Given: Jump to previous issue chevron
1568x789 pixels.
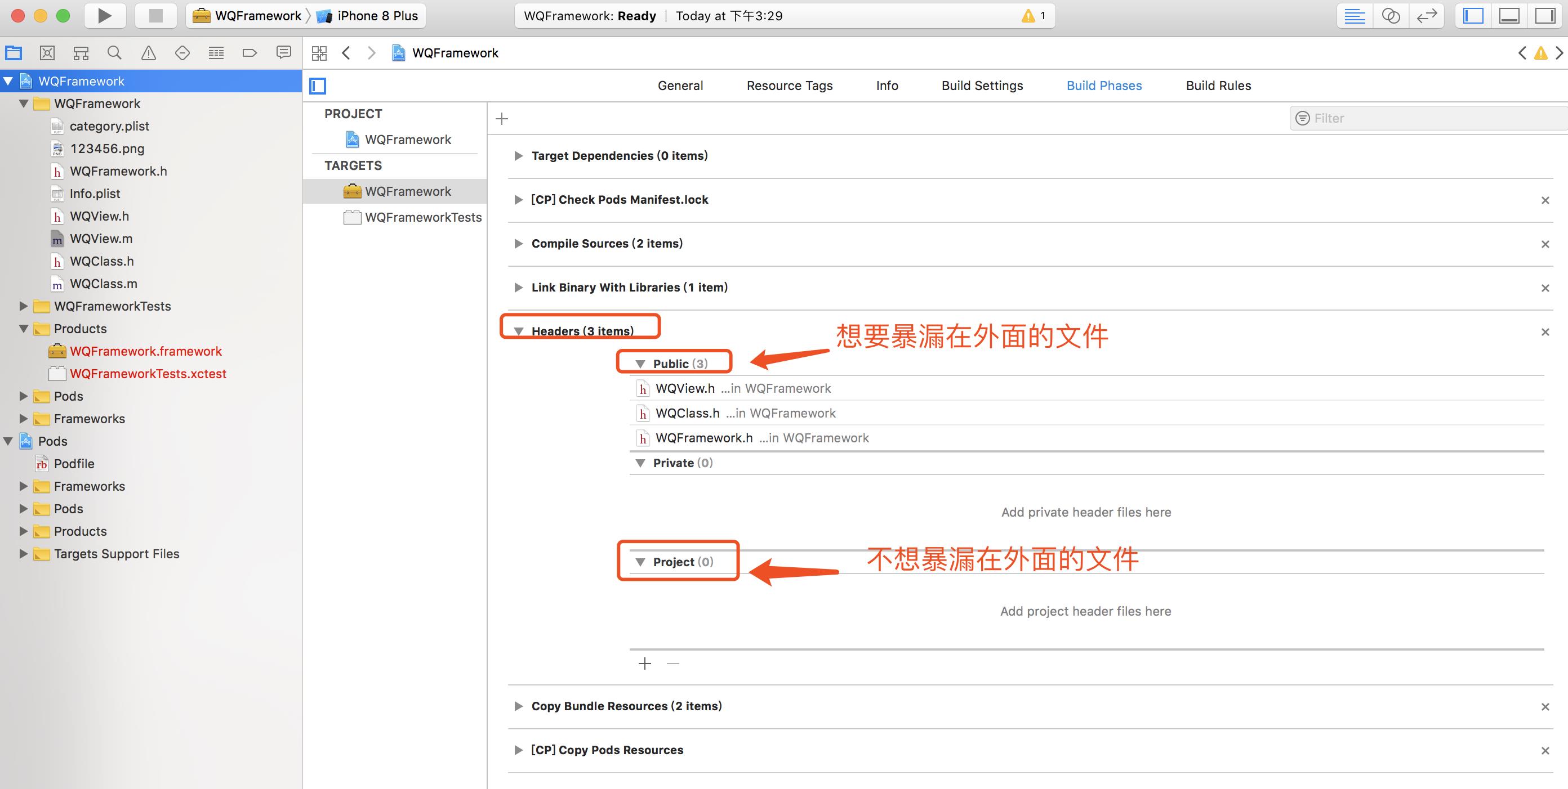Looking at the screenshot, I should [x=1522, y=53].
